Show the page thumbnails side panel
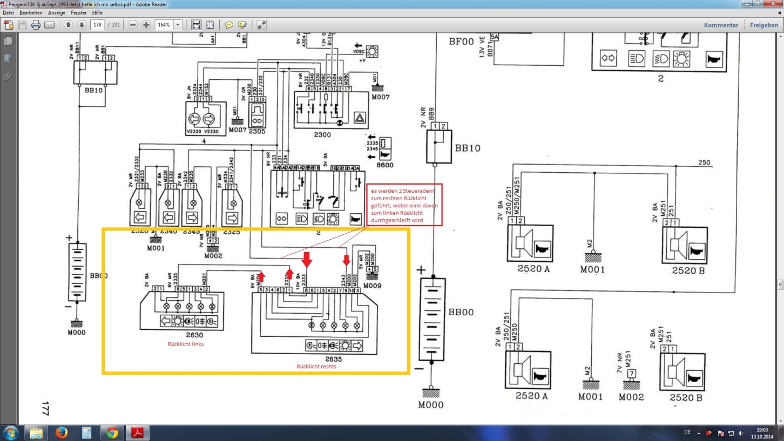 pos(8,42)
